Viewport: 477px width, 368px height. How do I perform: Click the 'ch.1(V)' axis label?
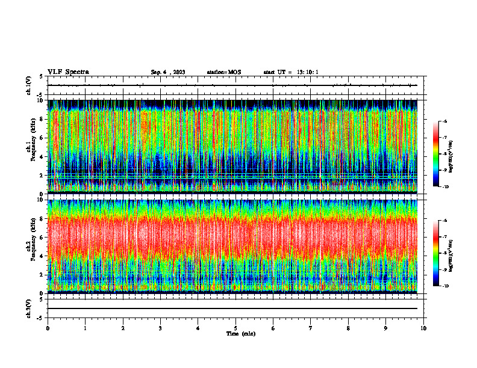(x=29, y=85)
